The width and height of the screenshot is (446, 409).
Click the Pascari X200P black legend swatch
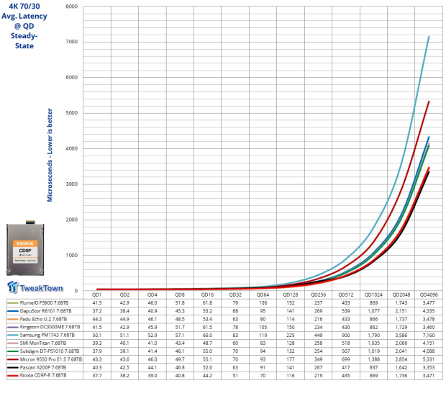click(x=13, y=368)
